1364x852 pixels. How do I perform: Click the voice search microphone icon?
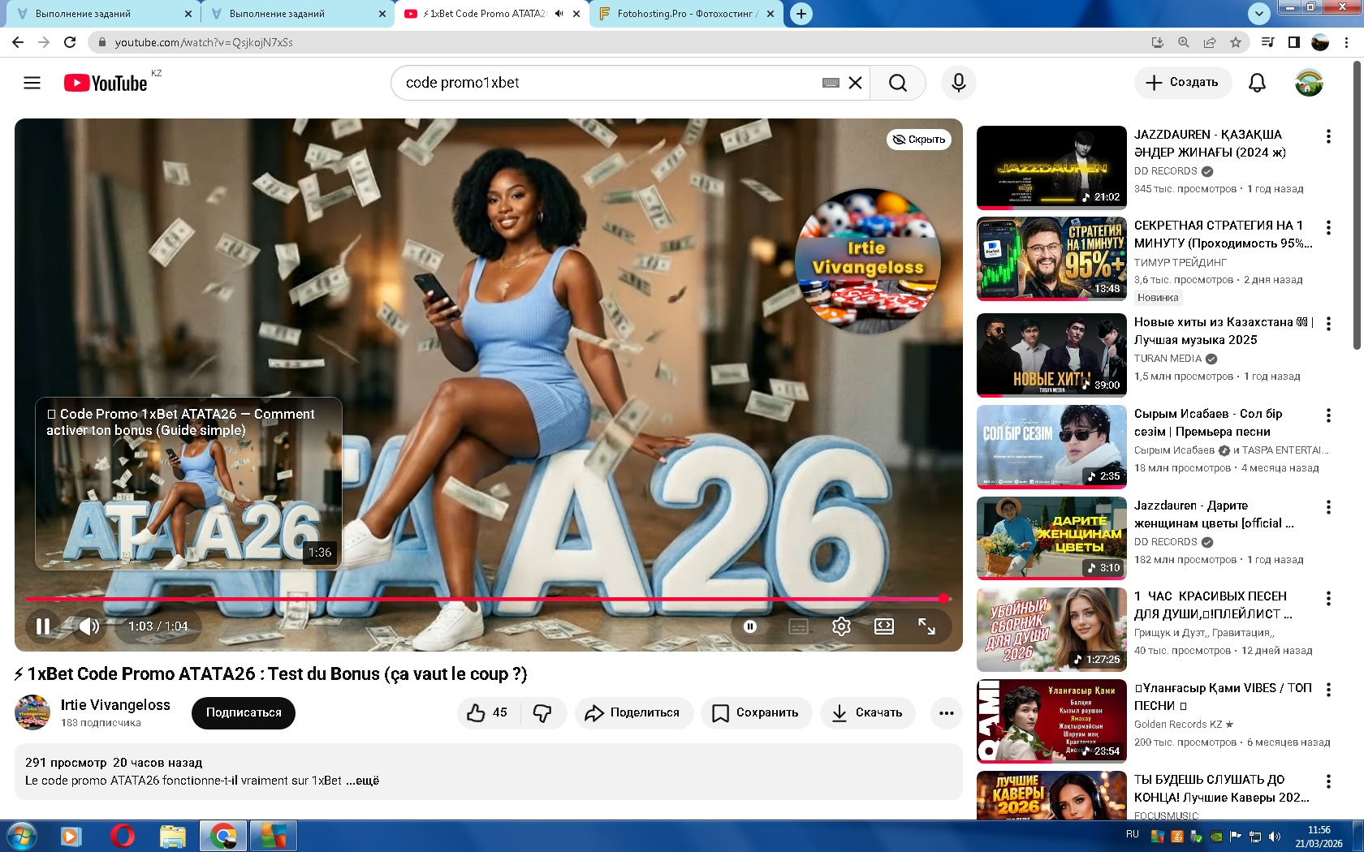(958, 83)
